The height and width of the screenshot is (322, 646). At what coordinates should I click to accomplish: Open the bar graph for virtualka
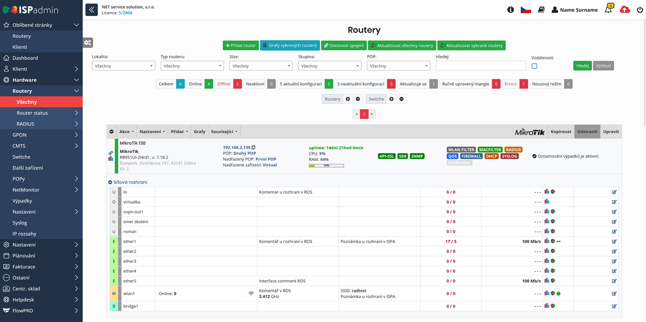547,201
